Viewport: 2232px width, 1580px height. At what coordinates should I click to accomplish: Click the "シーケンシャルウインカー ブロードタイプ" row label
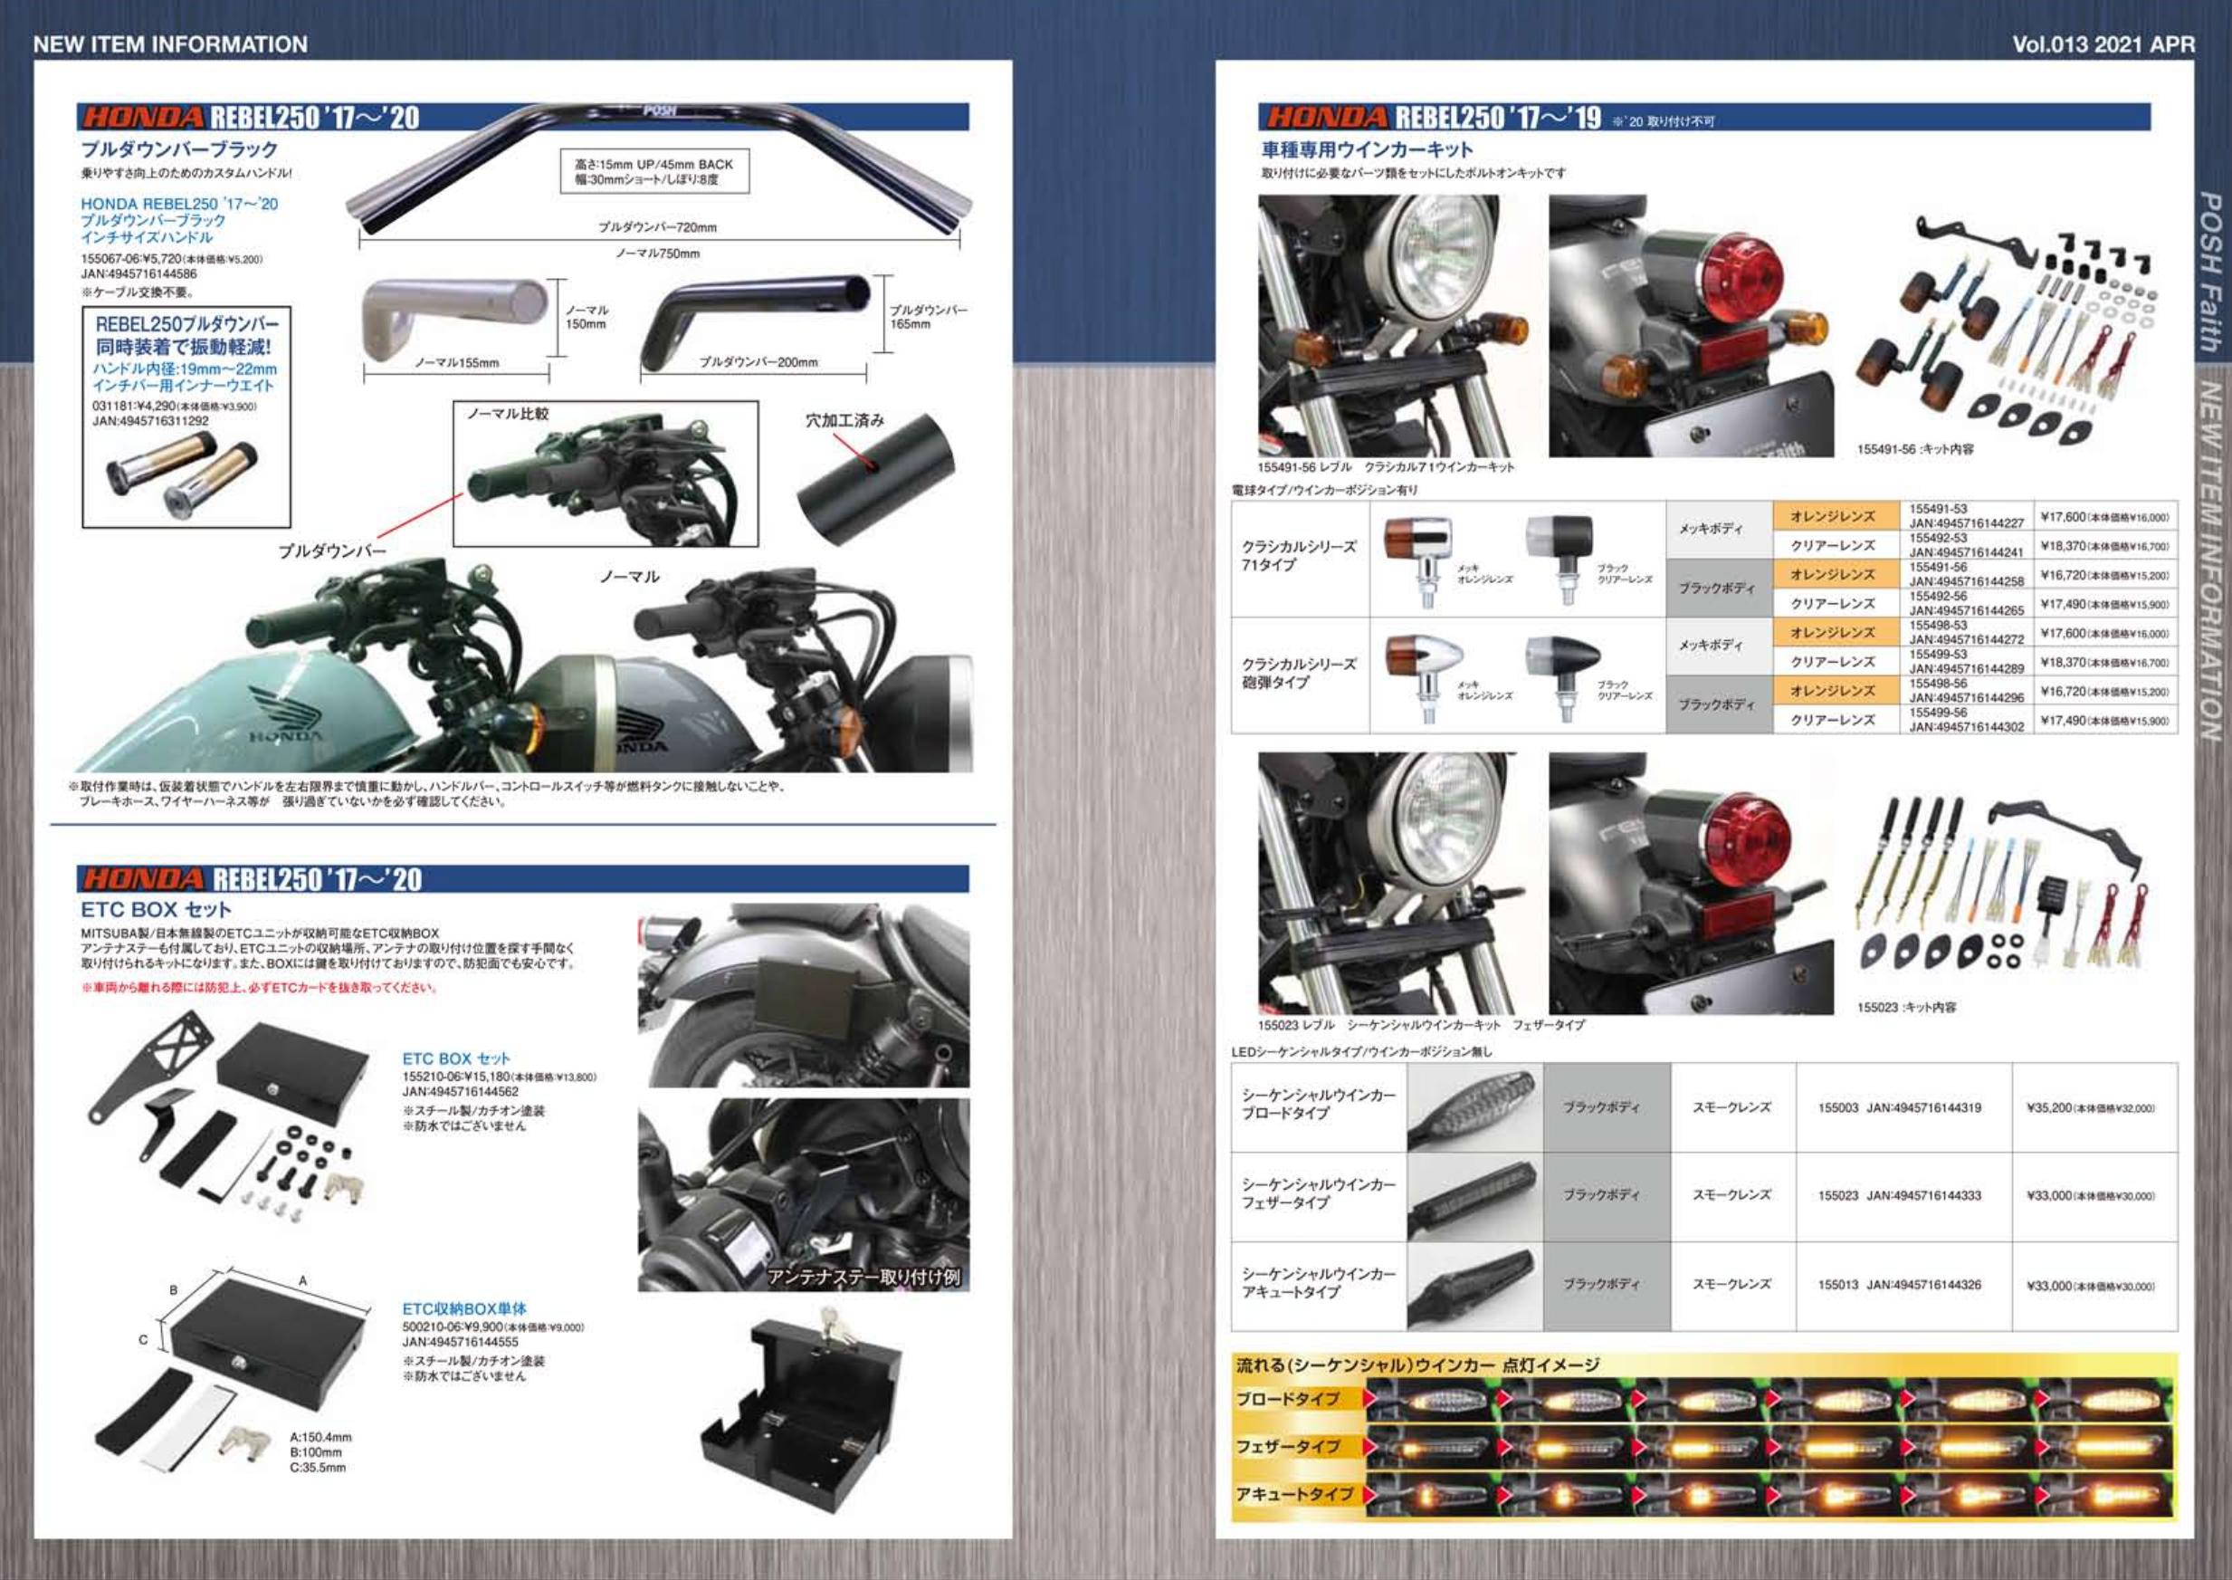1318,1105
